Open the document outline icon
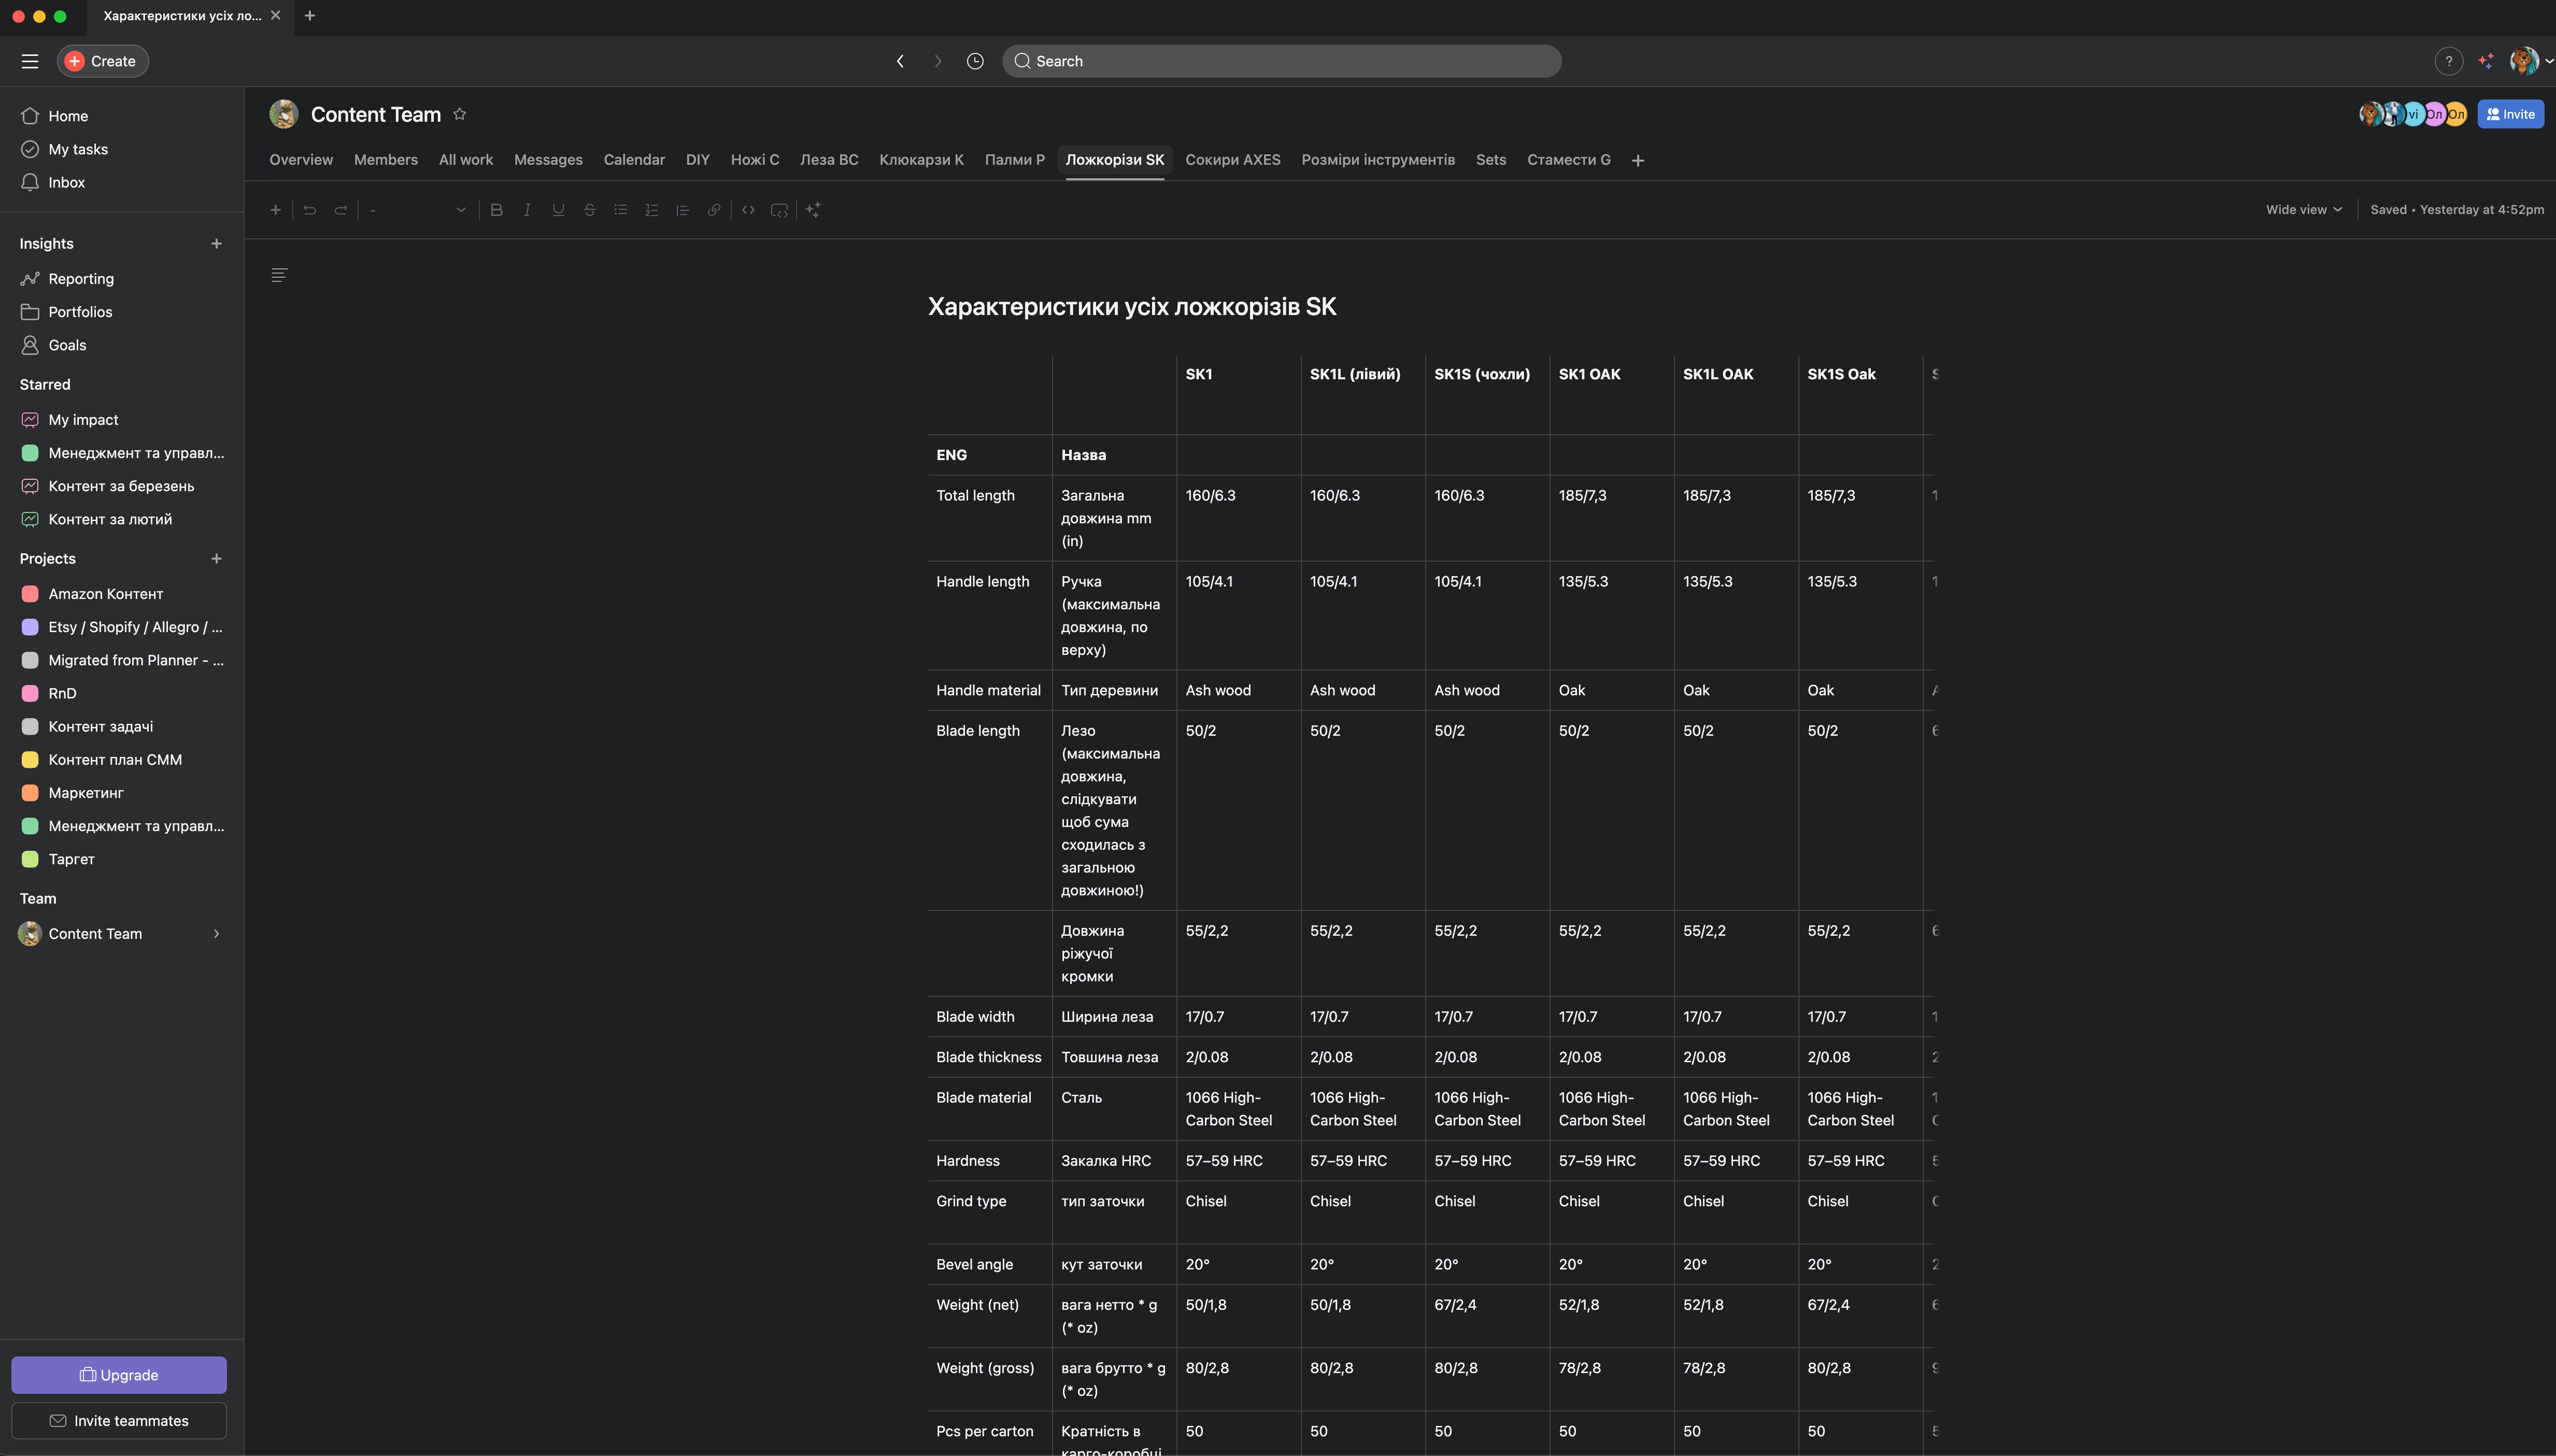The height and width of the screenshot is (1456, 2556). click(279, 275)
